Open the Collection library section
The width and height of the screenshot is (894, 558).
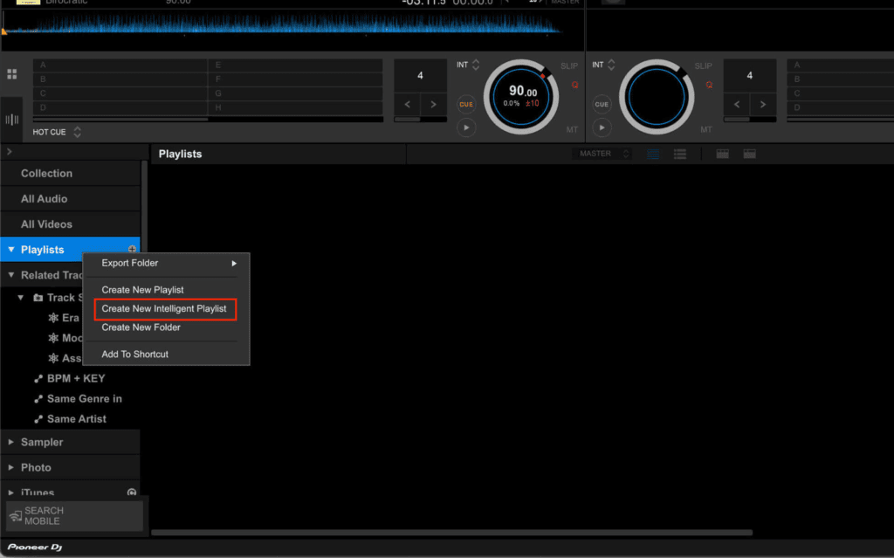click(47, 174)
